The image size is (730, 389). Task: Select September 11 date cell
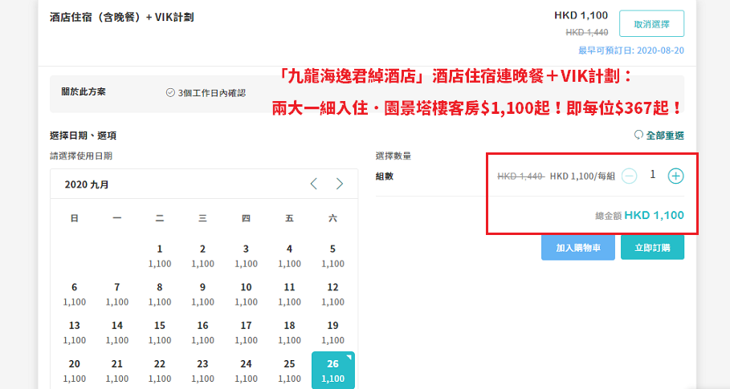click(x=289, y=294)
